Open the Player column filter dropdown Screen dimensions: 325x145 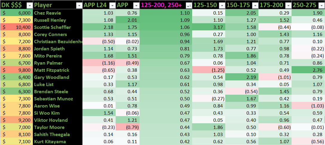(79, 6)
